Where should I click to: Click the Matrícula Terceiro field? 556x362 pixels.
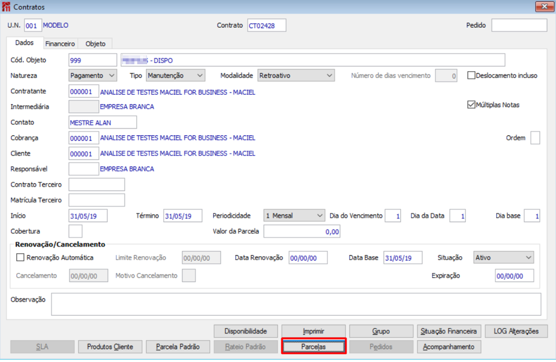pyautogui.click(x=97, y=200)
